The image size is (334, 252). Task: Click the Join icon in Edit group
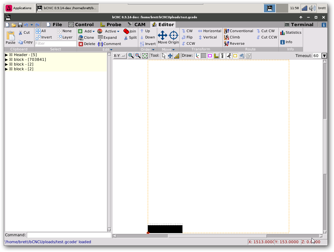pos(130,31)
